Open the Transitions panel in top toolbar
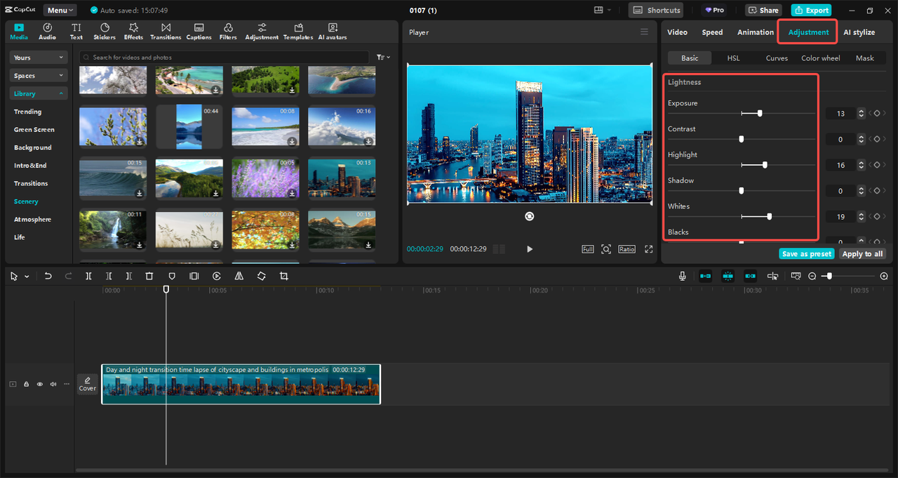898x478 pixels. click(x=166, y=32)
